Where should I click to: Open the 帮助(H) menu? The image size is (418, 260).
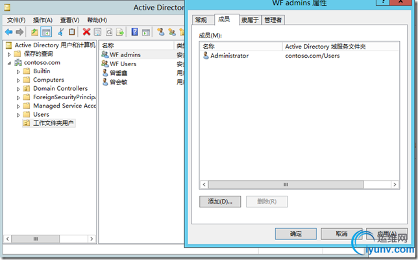(x=97, y=20)
